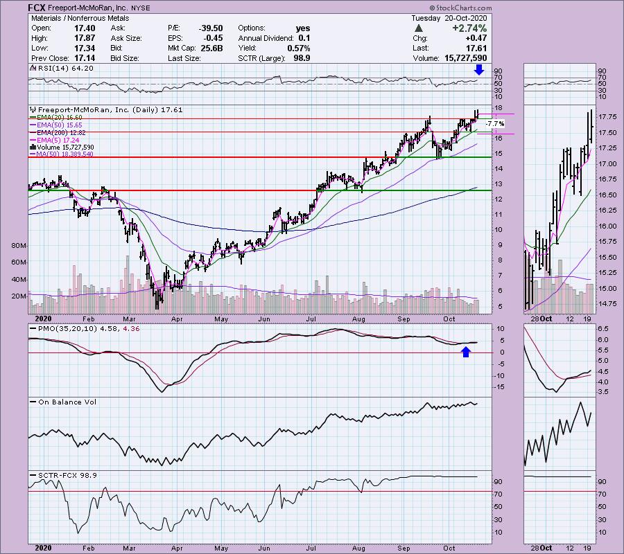This screenshot has height=554, width=624.
Task: Click the Mkt Cap value 25.6B
Action: point(211,48)
